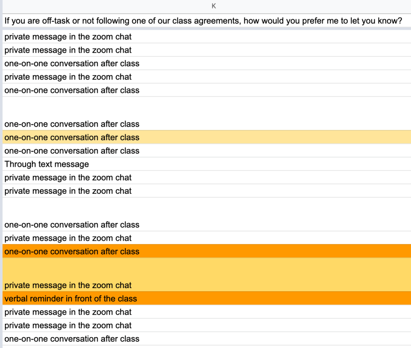Click the first response directly below the question
Screen dimensions: 411x348
pyautogui.click(x=68, y=37)
